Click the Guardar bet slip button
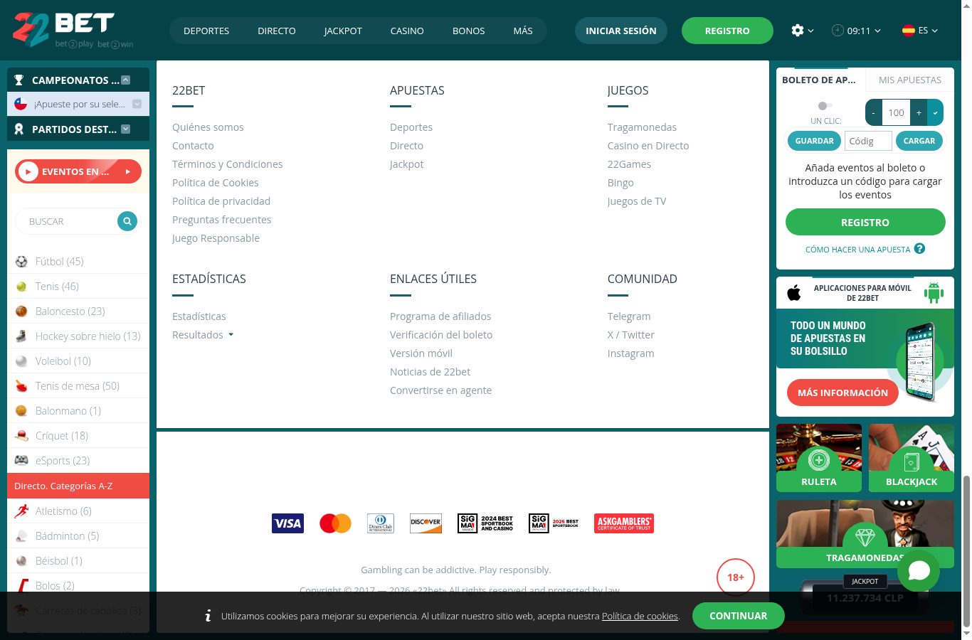Image resolution: width=972 pixels, height=640 pixels. (814, 141)
